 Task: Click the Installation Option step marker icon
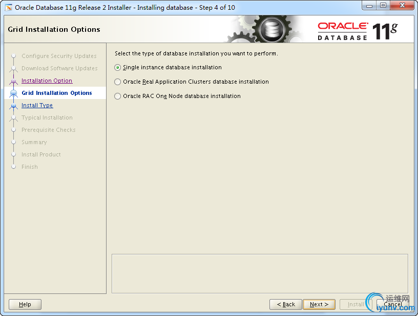pos(14,81)
